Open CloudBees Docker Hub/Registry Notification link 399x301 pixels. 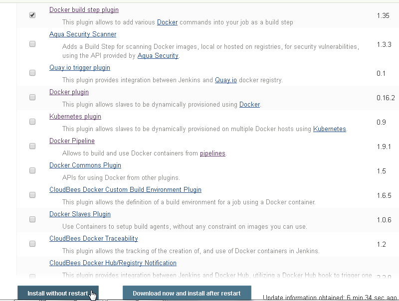coord(113,263)
